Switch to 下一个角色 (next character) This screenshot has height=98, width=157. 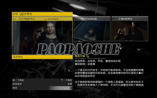[x=66, y=80]
